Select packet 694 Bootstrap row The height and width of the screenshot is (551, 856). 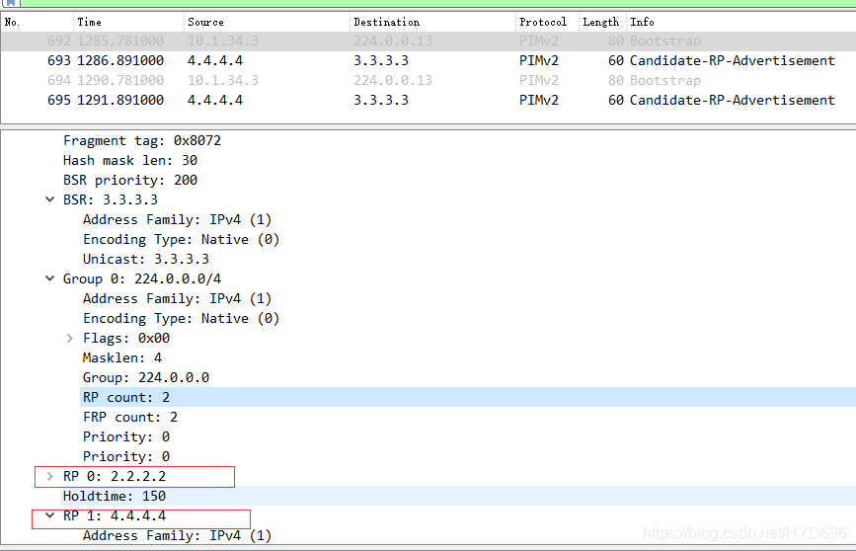(x=428, y=80)
